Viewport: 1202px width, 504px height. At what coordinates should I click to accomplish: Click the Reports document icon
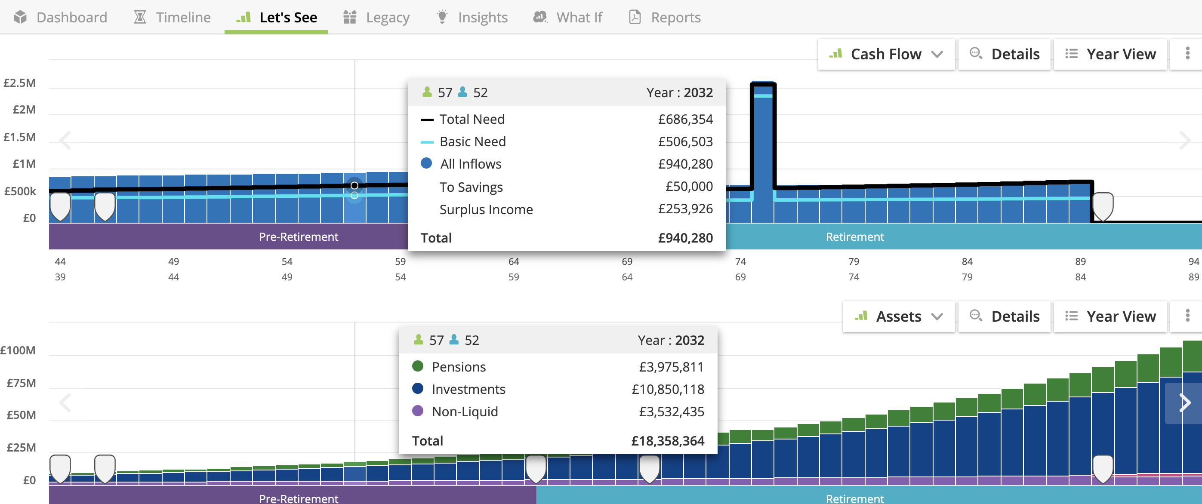coord(635,17)
